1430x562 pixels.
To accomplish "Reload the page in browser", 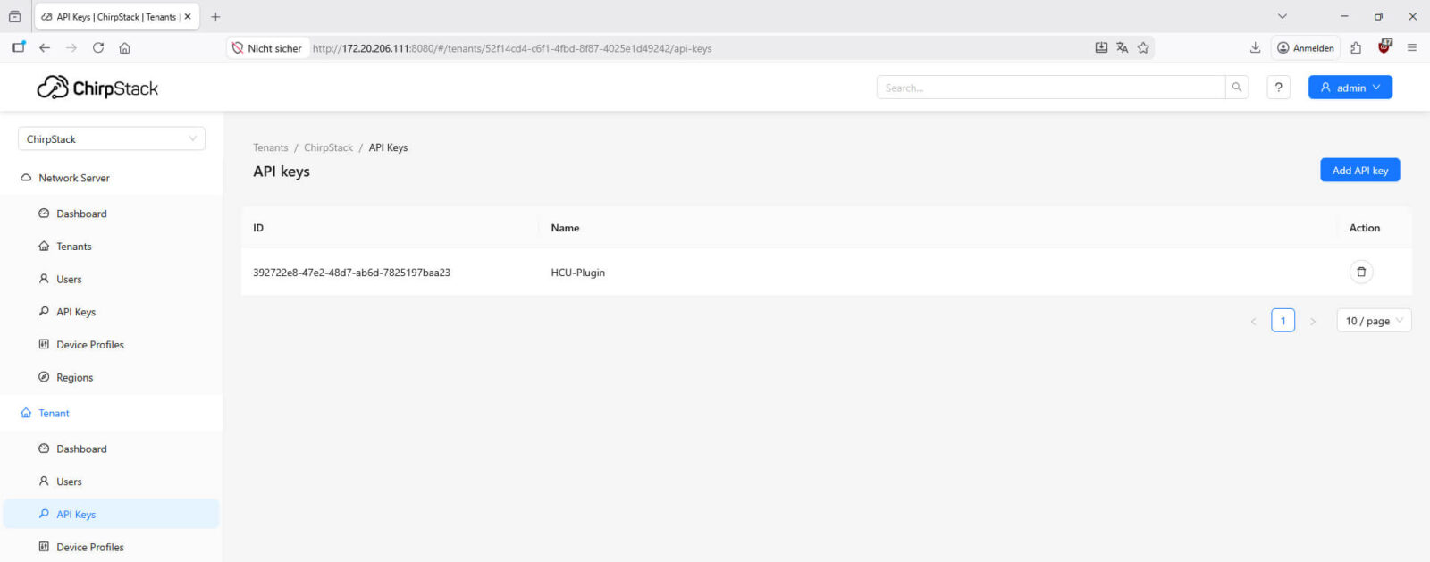I will coord(98,48).
